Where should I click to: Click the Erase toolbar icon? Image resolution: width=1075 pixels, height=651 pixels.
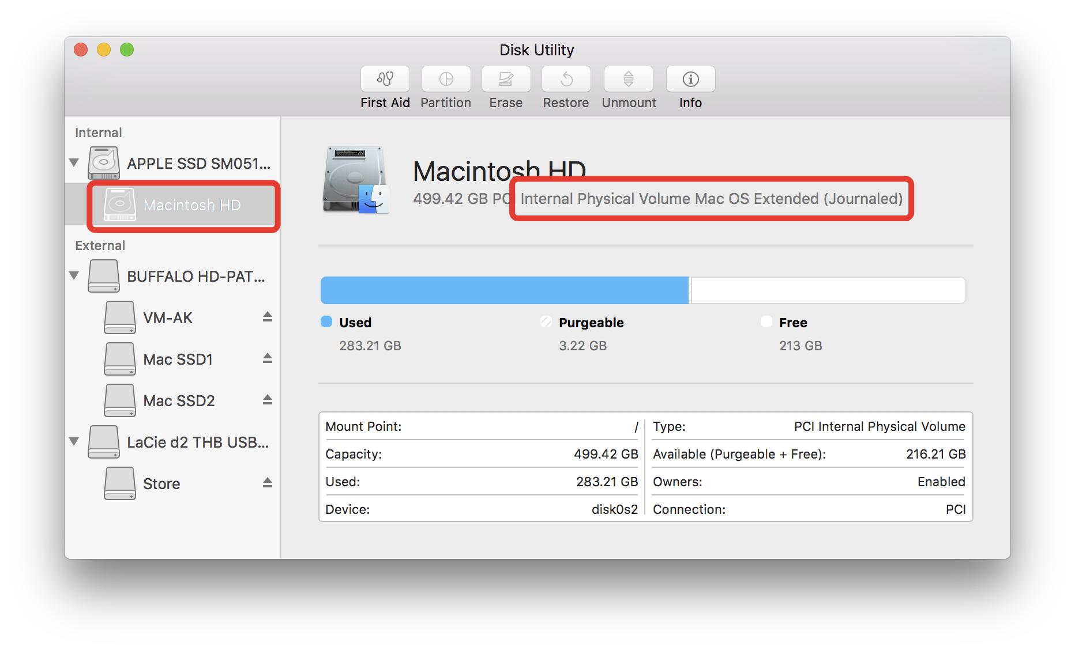pos(506,79)
